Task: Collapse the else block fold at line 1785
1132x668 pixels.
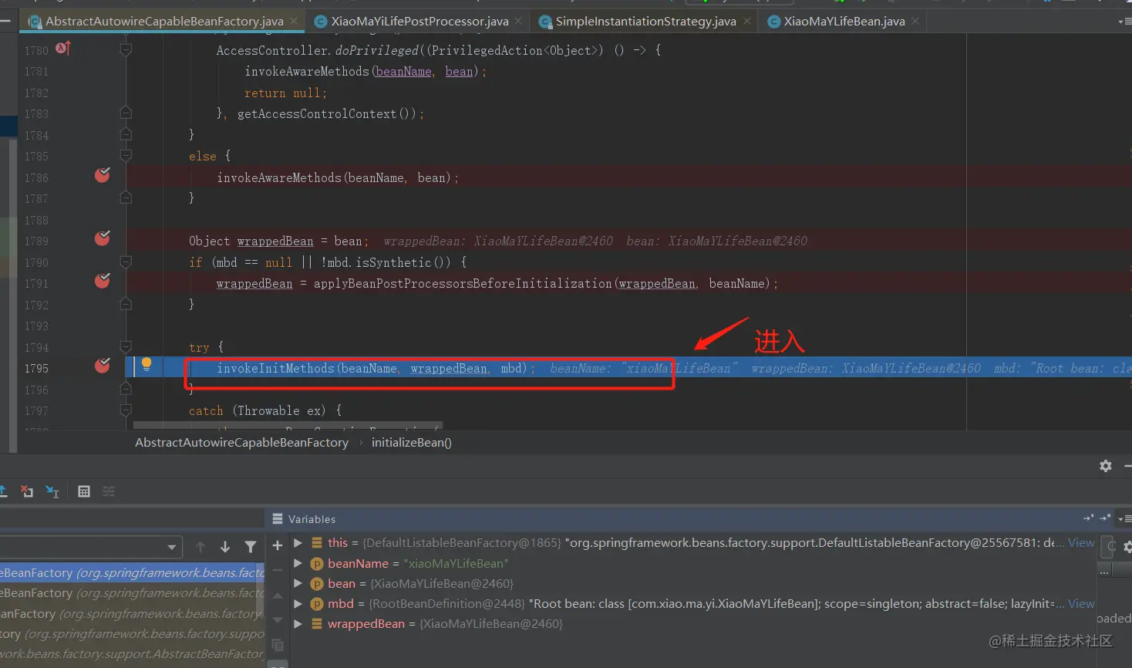Action: [126, 156]
